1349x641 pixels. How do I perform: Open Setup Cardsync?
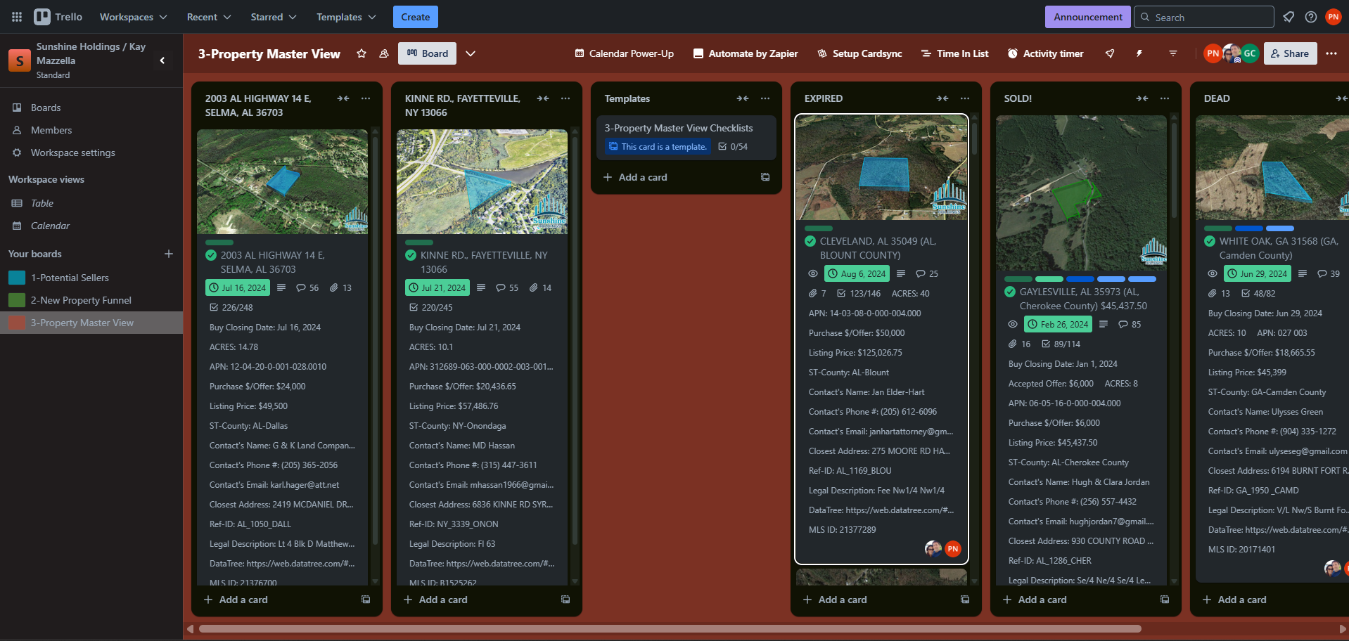point(859,53)
